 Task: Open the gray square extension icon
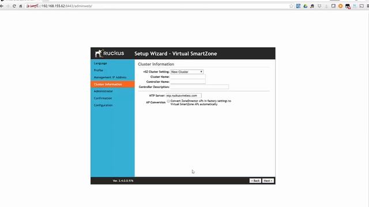click(333, 6)
